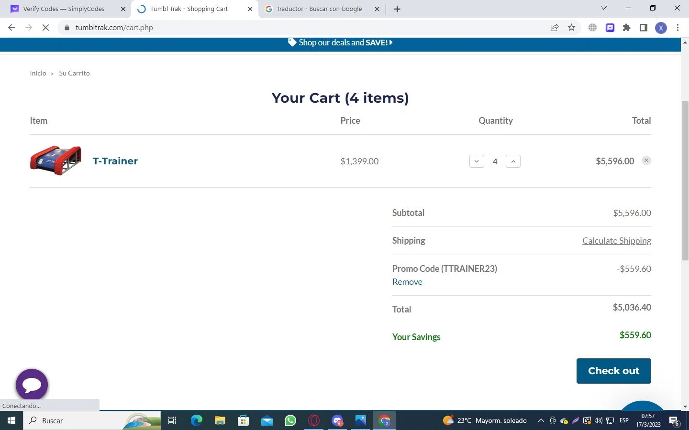Go to Inicio breadcrumb

[x=38, y=73]
